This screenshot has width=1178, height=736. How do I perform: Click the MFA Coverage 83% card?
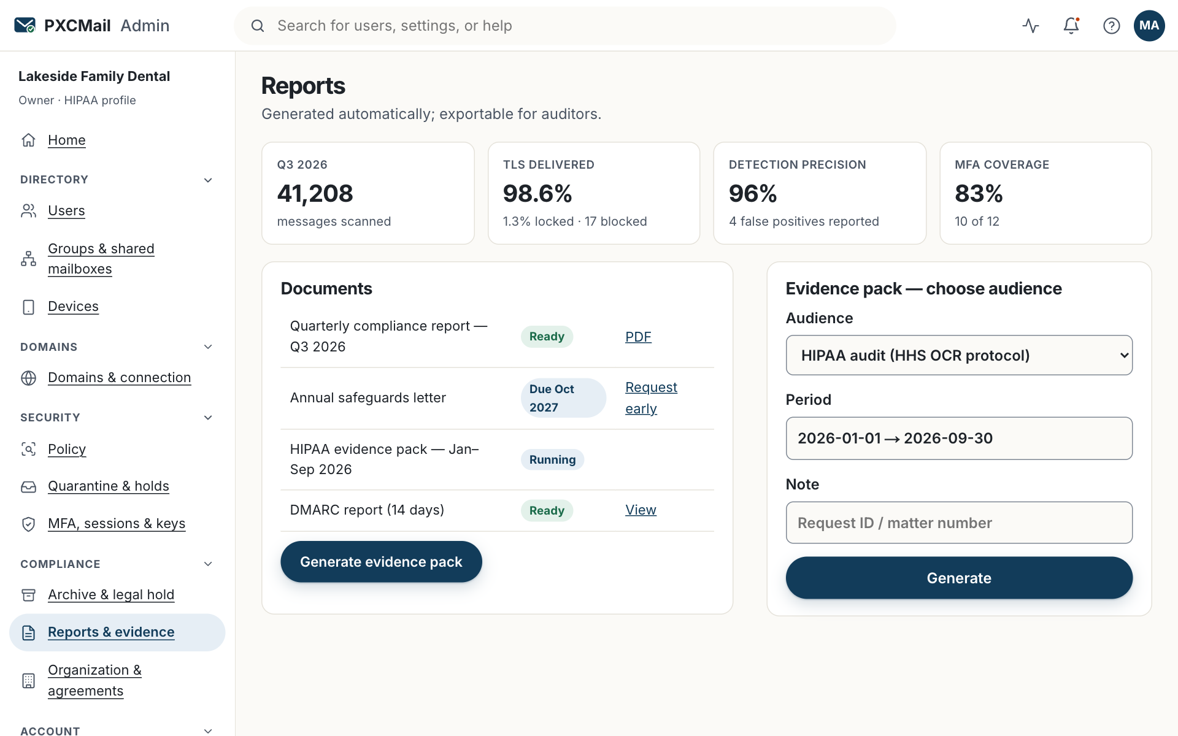[1045, 193]
